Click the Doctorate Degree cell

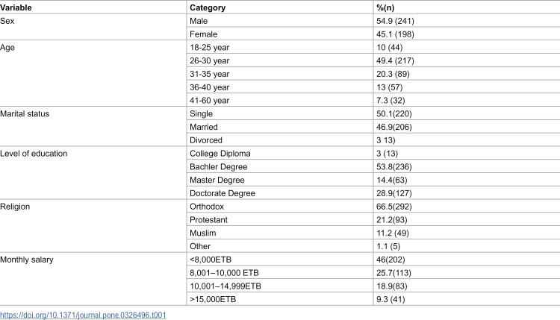coord(223,193)
